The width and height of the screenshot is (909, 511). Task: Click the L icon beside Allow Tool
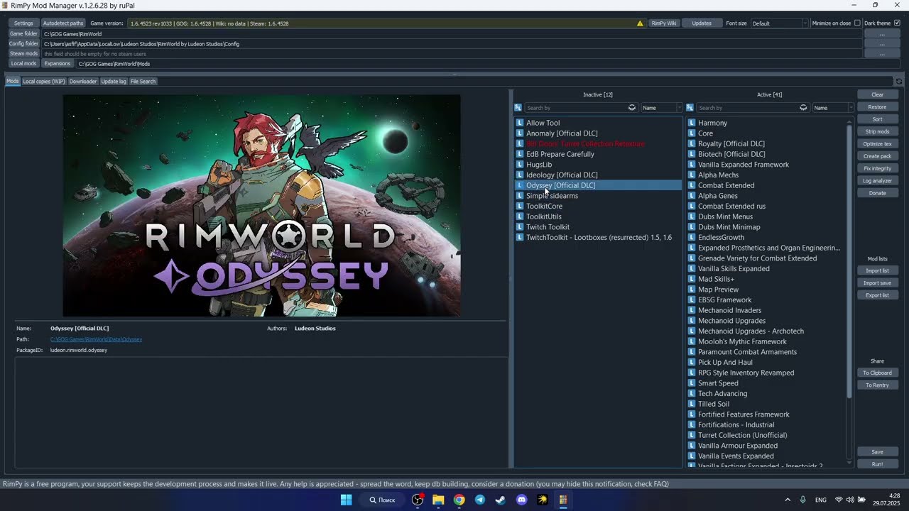click(520, 123)
